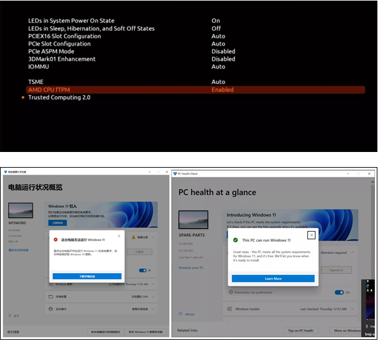The height and width of the screenshot is (341, 378).
Task: Click the title bar app icon in Chinese window
Action: click(6, 172)
